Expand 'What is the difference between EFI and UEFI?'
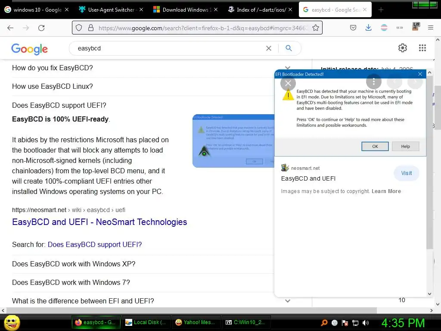Image resolution: width=441 pixels, height=331 pixels. 83,301
